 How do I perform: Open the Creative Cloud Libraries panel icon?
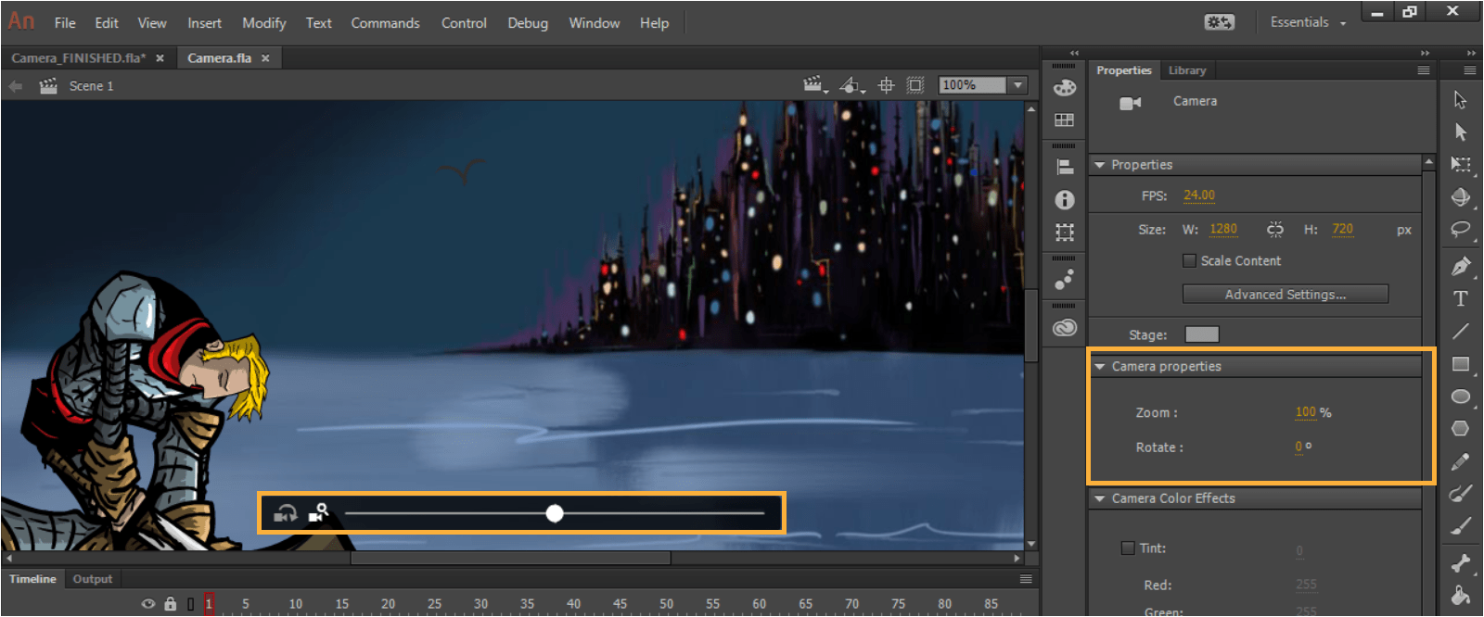click(1065, 328)
